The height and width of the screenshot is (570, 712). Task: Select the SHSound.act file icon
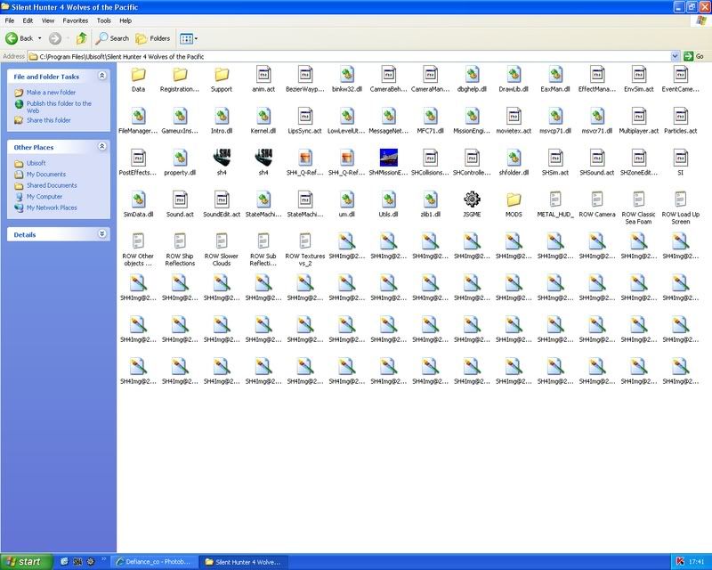click(597, 159)
